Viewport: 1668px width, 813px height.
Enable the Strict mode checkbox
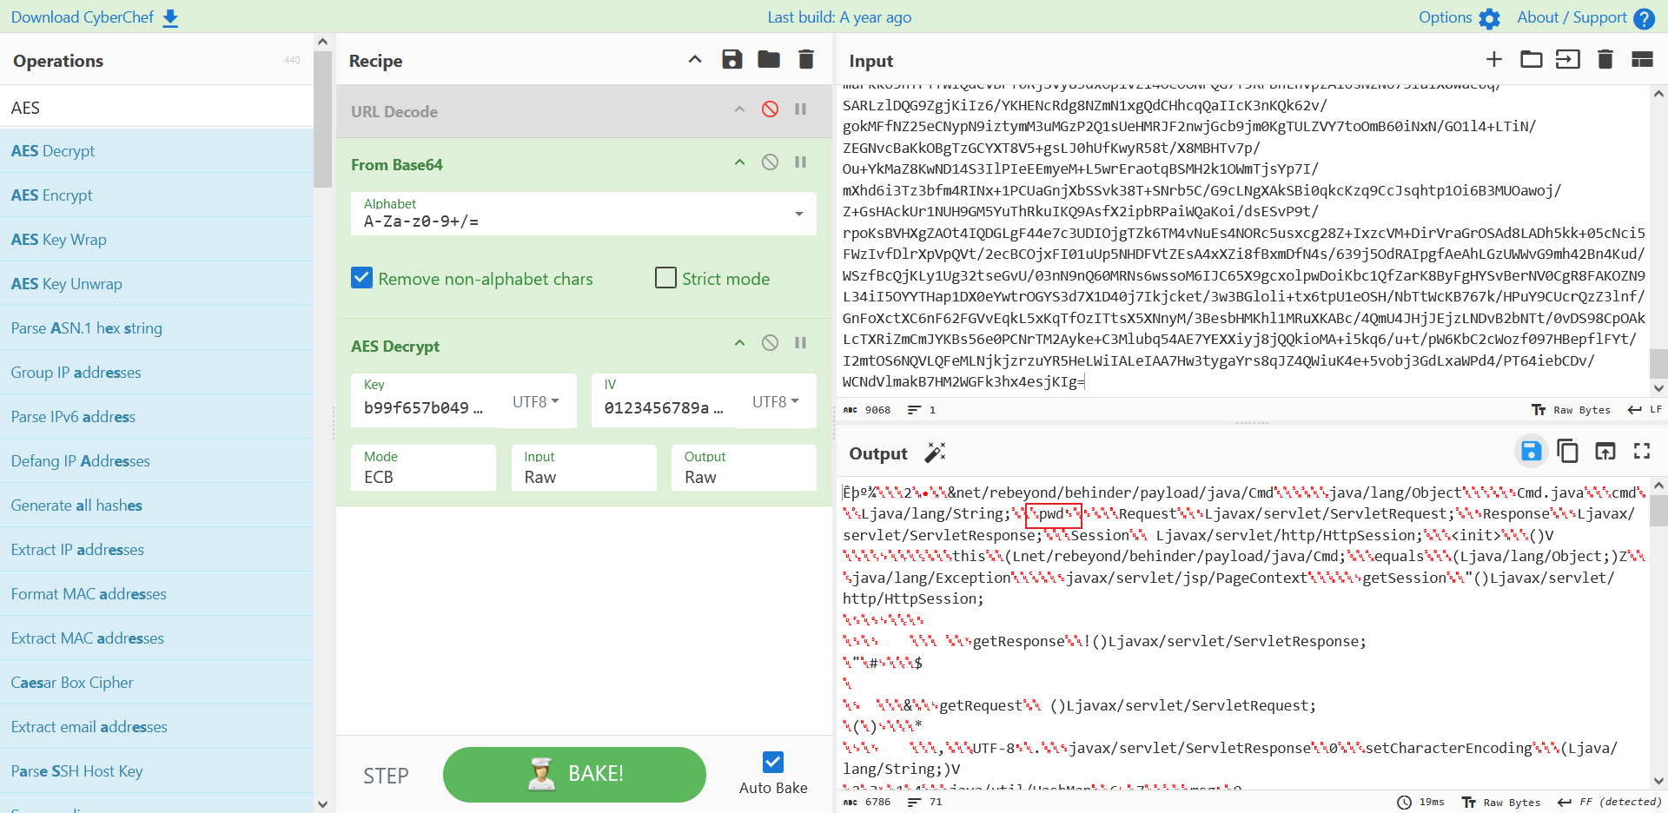click(x=665, y=278)
